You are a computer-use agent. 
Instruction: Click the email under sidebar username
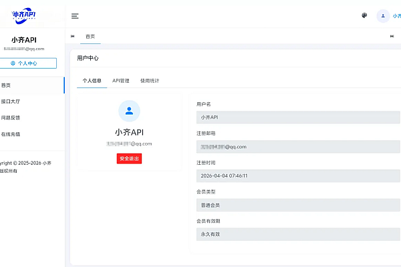click(x=24, y=49)
